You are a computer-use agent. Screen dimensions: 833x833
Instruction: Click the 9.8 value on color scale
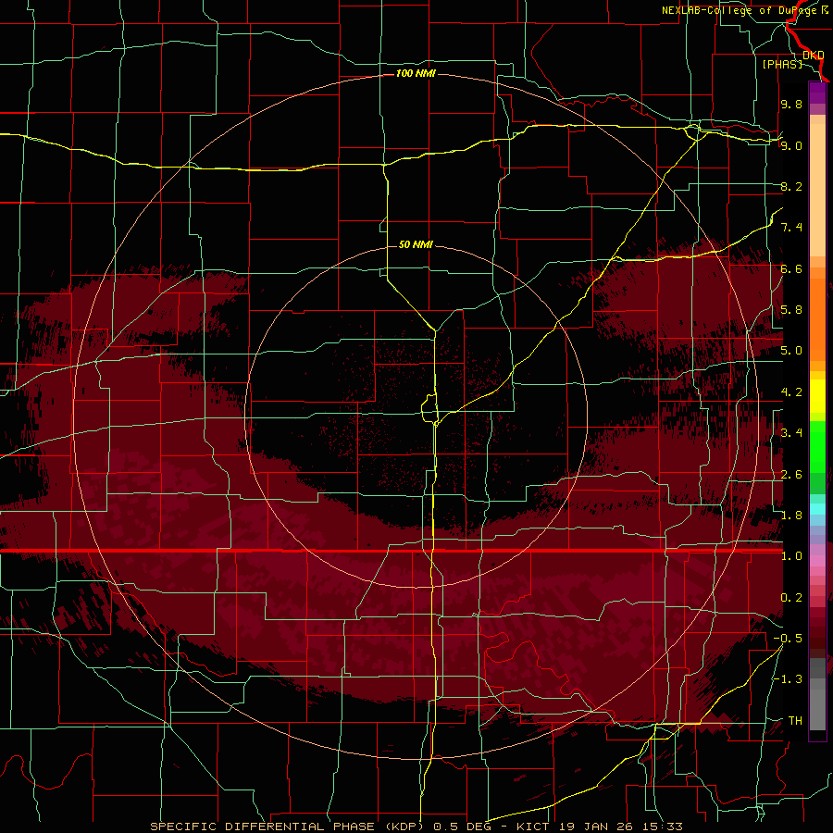click(791, 104)
